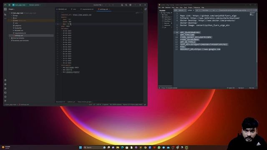Click the Sublime sidebar toggle icon in status bar
Viewport: 267px width, 150px height.
159,88
